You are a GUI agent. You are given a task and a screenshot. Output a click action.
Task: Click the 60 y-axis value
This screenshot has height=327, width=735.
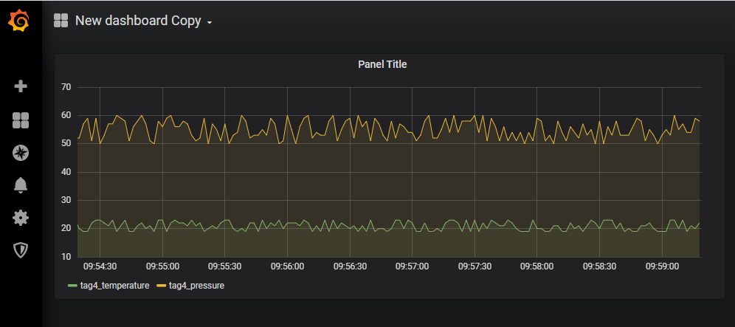(66, 115)
